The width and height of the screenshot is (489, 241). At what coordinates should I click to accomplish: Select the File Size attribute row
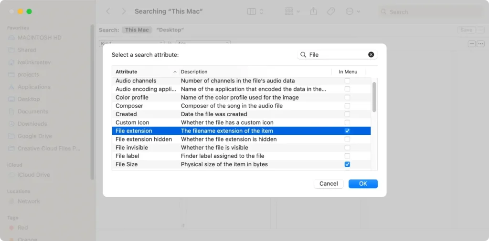click(241, 164)
